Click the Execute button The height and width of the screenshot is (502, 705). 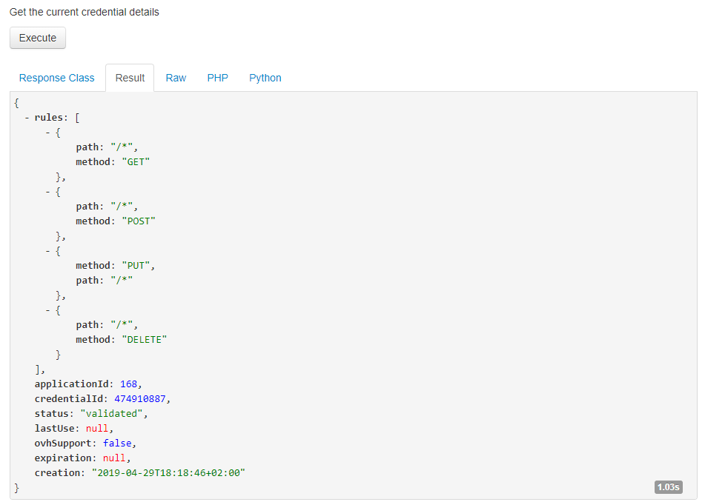[x=38, y=38]
